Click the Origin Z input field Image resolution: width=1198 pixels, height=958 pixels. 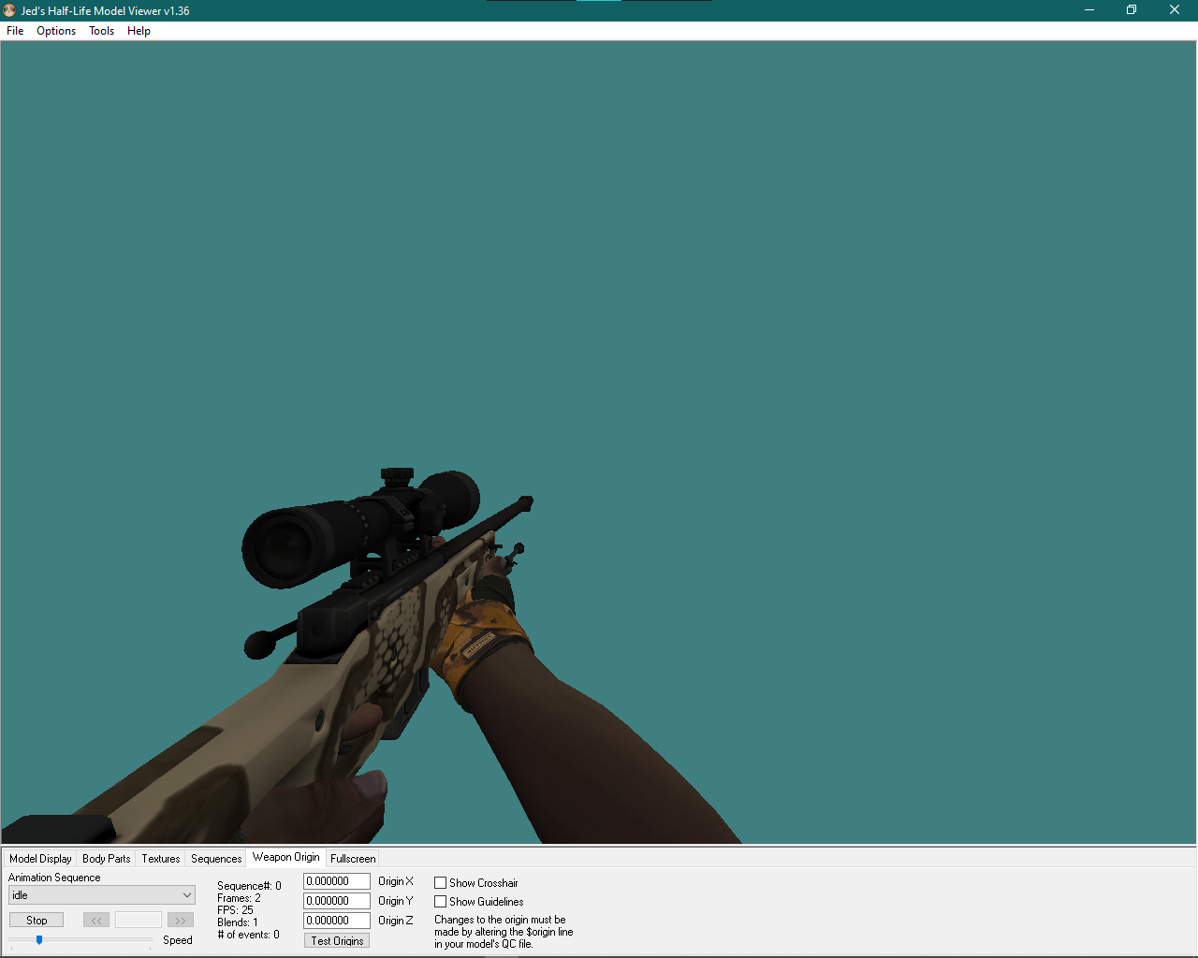pos(337,921)
